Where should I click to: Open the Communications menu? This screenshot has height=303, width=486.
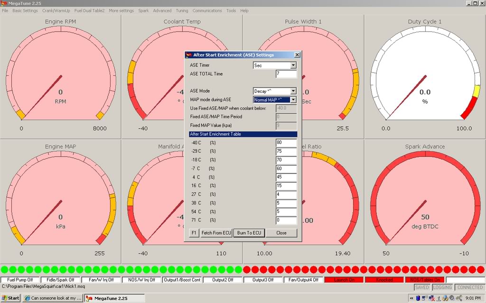tap(207, 10)
